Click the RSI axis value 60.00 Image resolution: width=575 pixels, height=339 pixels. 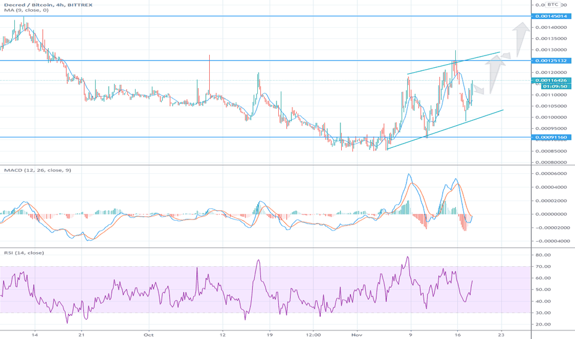pos(543,278)
